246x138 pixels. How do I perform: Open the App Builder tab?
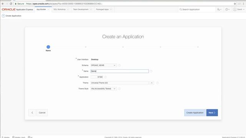pyautogui.click(x=41, y=9)
